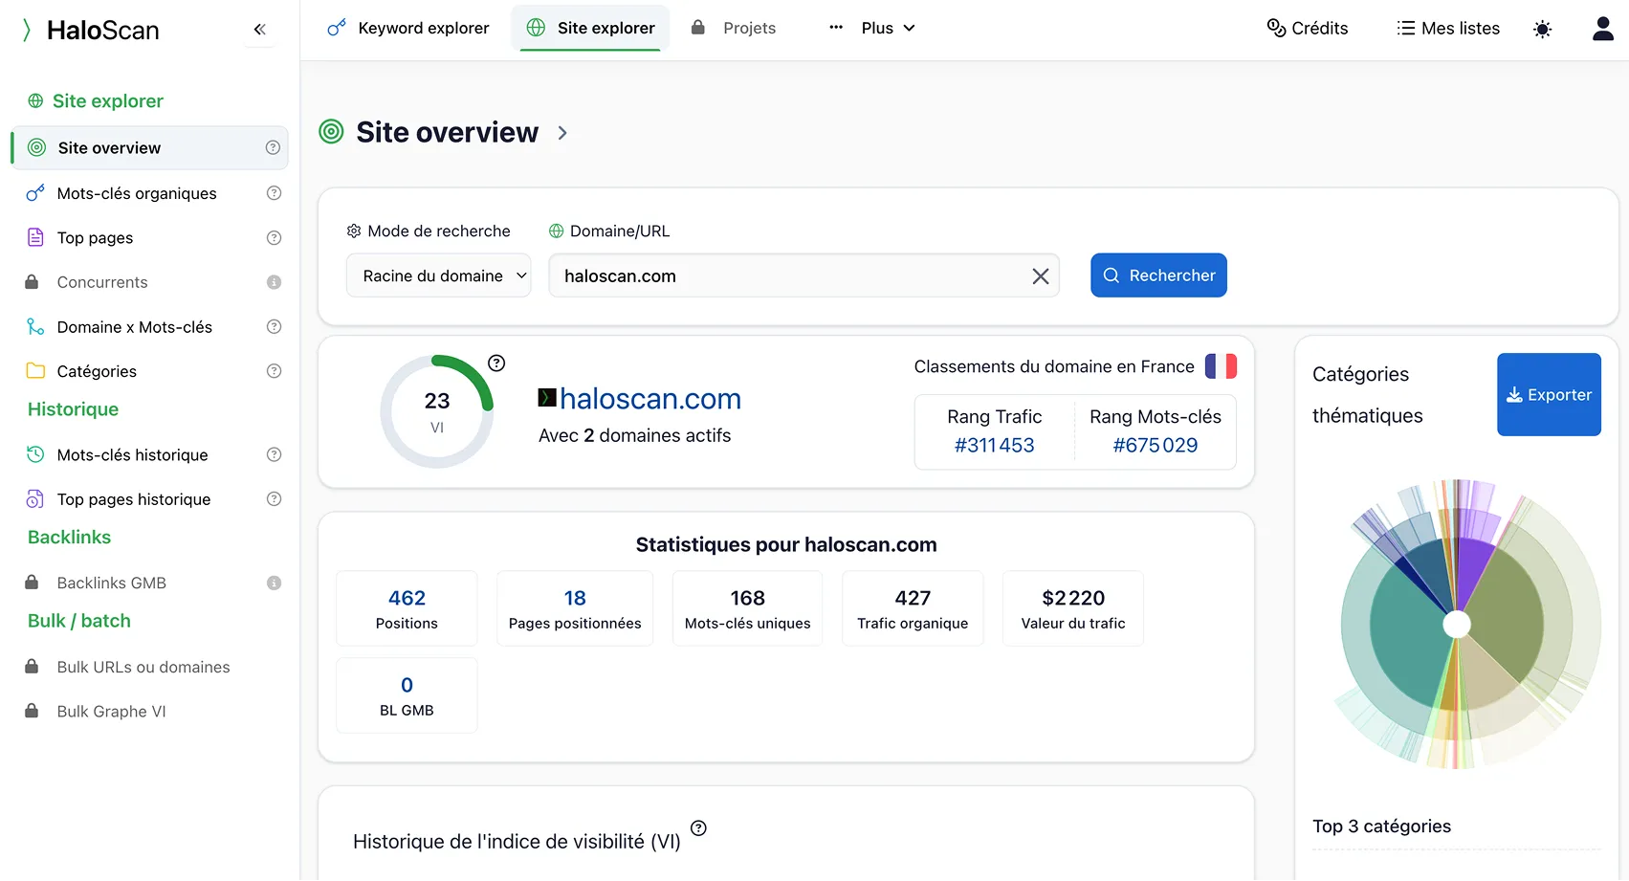1629x881 pixels.
Task: Open the haloscan.com domain link
Action: (650, 399)
